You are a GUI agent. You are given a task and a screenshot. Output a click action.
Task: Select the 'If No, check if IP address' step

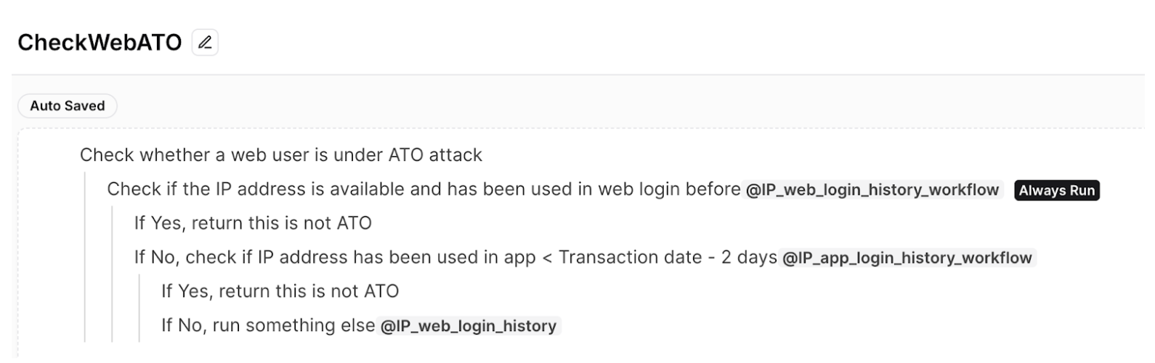click(455, 258)
